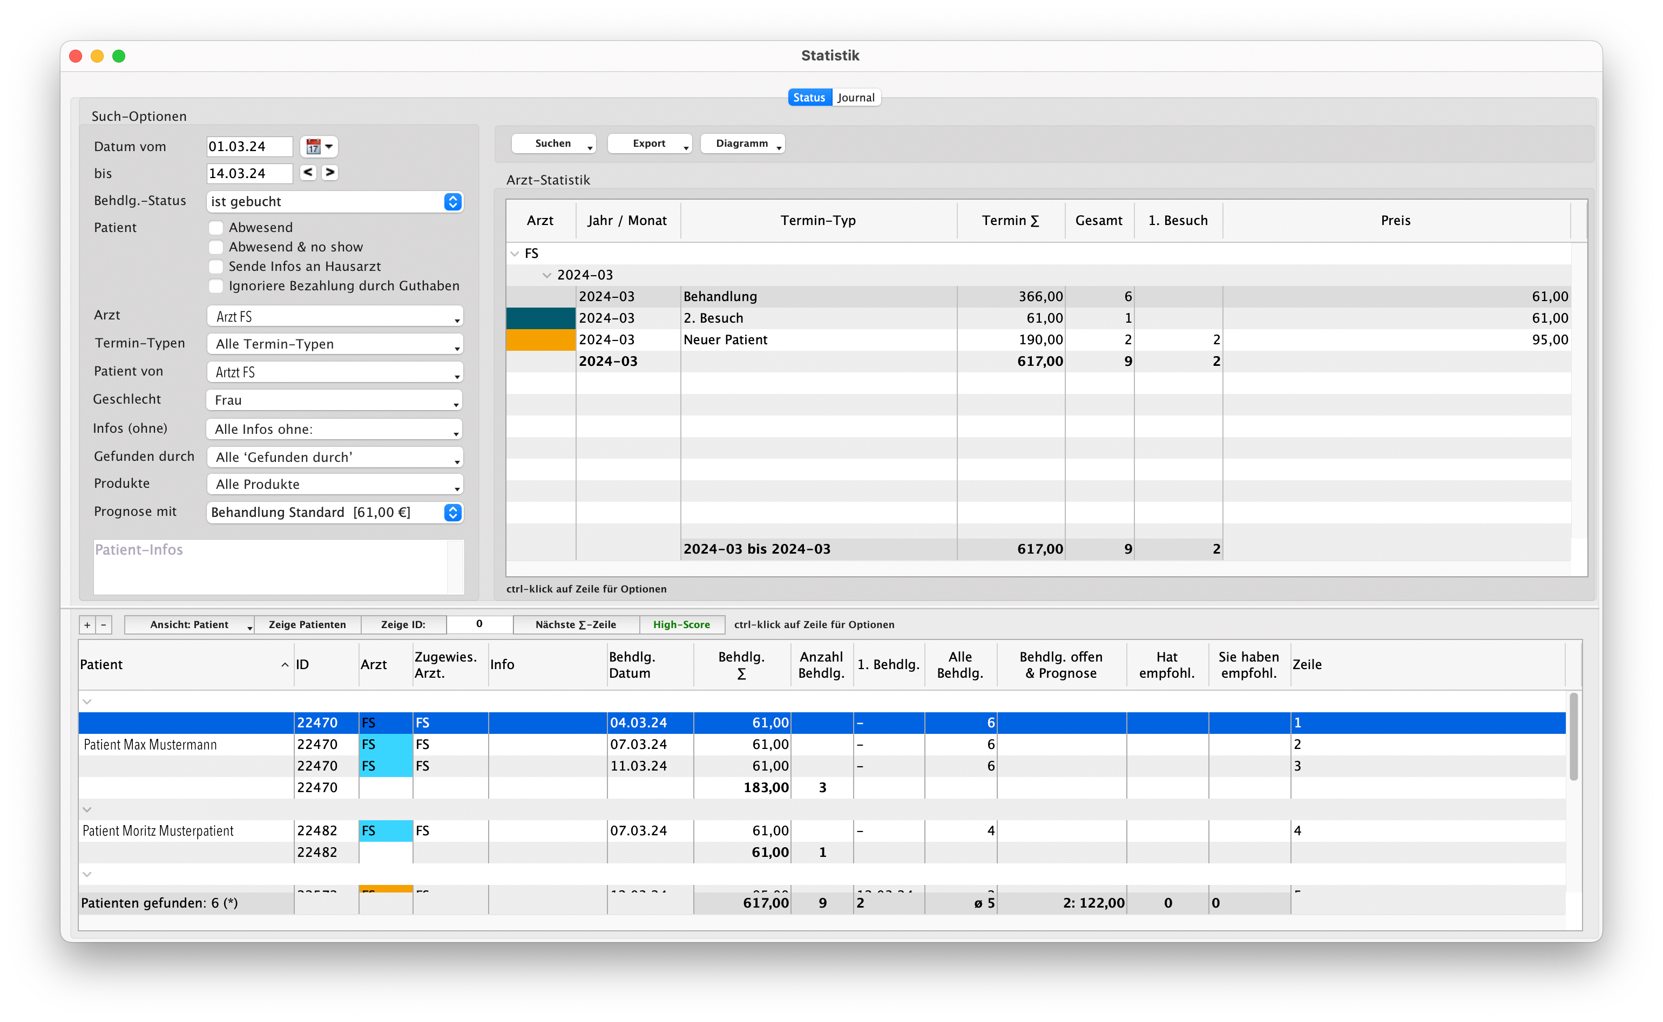The width and height of the screenshot is (1663, 1022).
Task: Select the Status tab
Action: [809, 97]
